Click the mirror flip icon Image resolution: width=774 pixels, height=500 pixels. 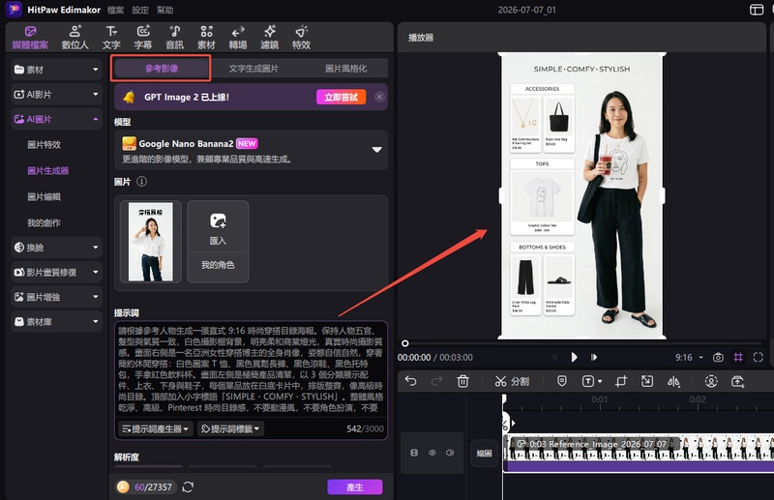tap(673, 381)
